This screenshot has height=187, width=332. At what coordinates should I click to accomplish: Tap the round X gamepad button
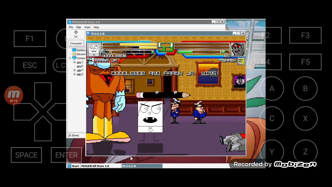coord(305,119)
